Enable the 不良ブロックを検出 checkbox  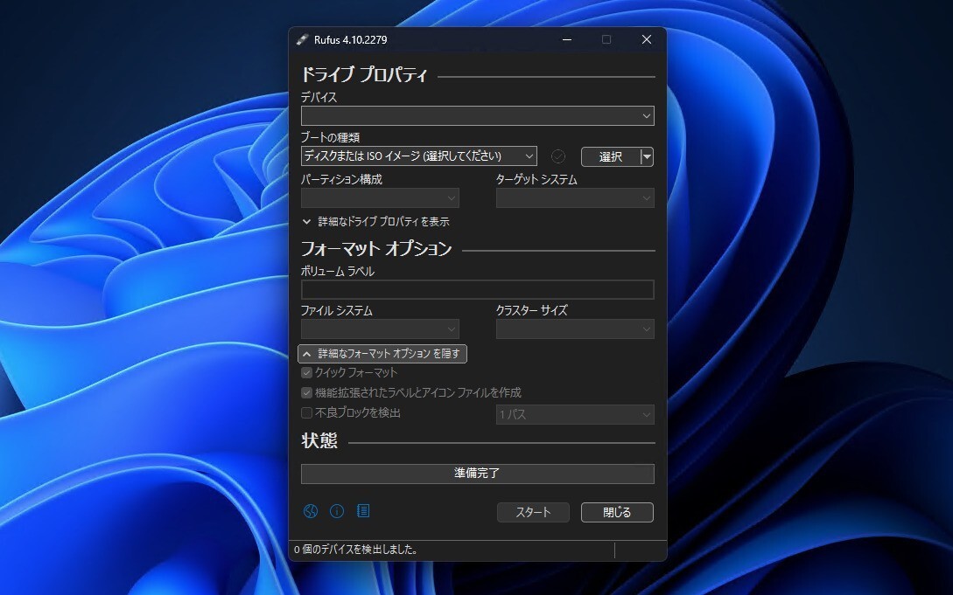307,413
